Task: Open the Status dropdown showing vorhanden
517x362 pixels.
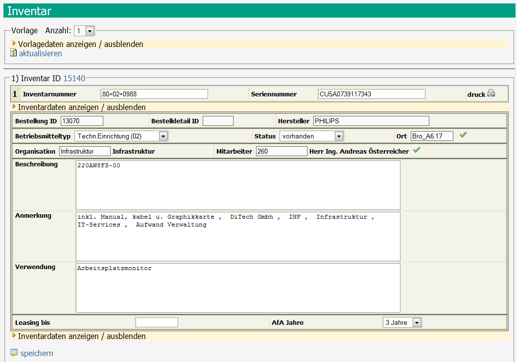Action: (311, 136)
